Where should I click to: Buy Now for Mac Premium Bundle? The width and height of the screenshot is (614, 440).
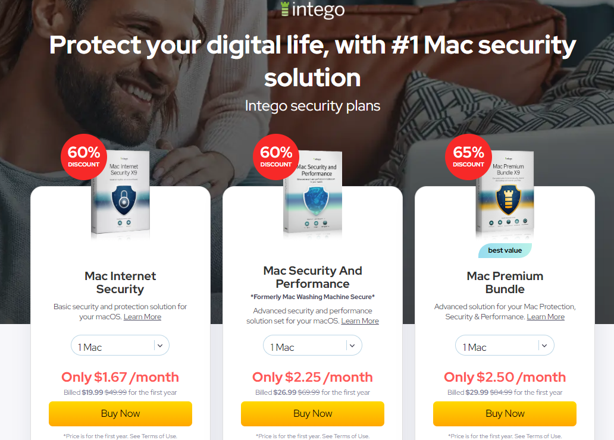(505, 414)
